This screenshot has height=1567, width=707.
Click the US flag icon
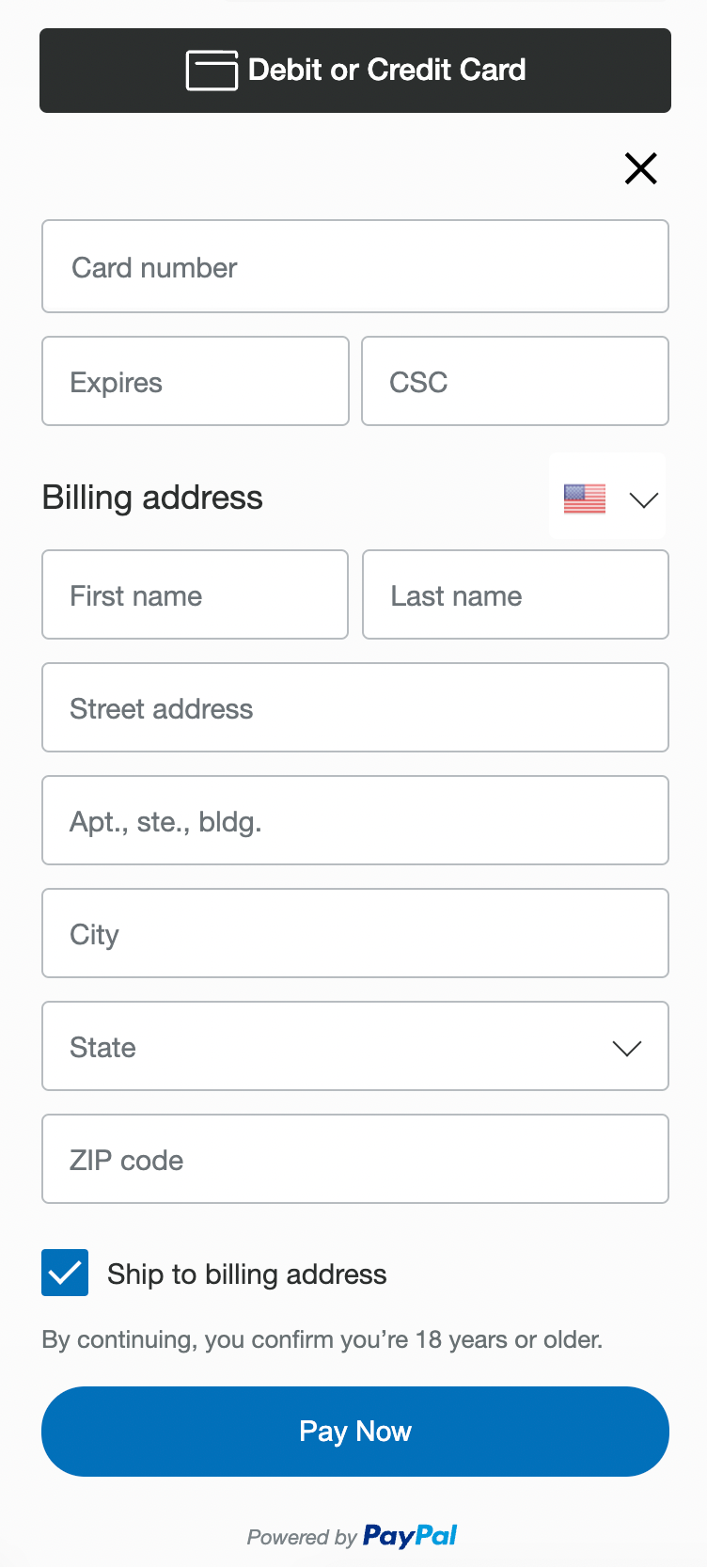(x=585, y=499)
